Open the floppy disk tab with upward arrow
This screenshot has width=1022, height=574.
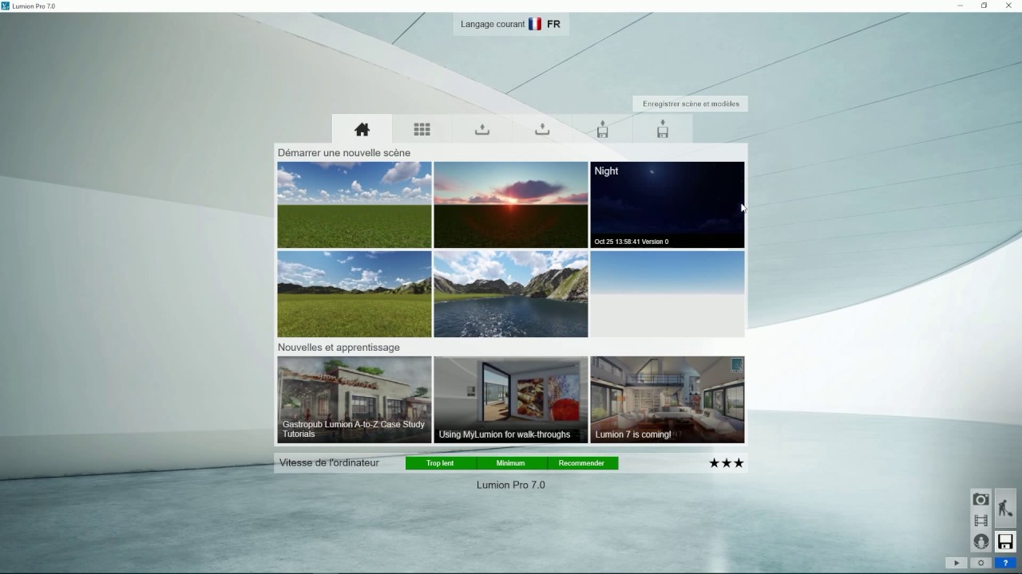click(602, 129)
